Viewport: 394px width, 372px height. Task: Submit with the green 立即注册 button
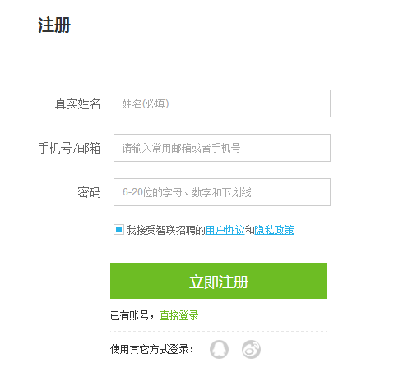219,281
